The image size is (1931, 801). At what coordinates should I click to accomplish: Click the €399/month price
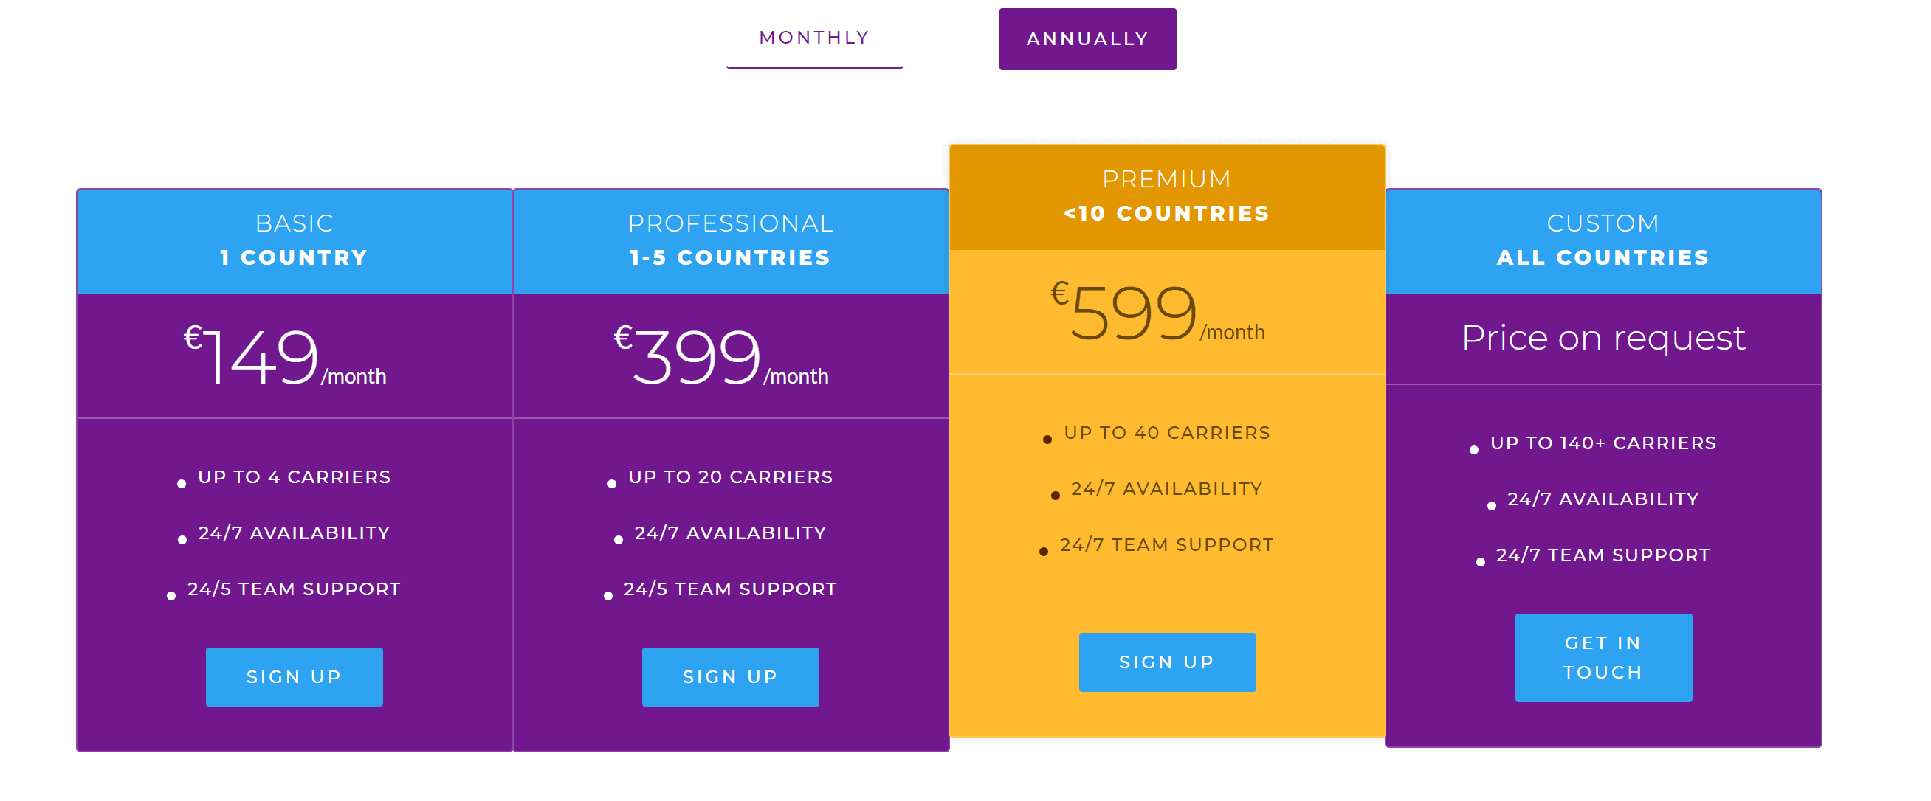[x=721, y=356]
